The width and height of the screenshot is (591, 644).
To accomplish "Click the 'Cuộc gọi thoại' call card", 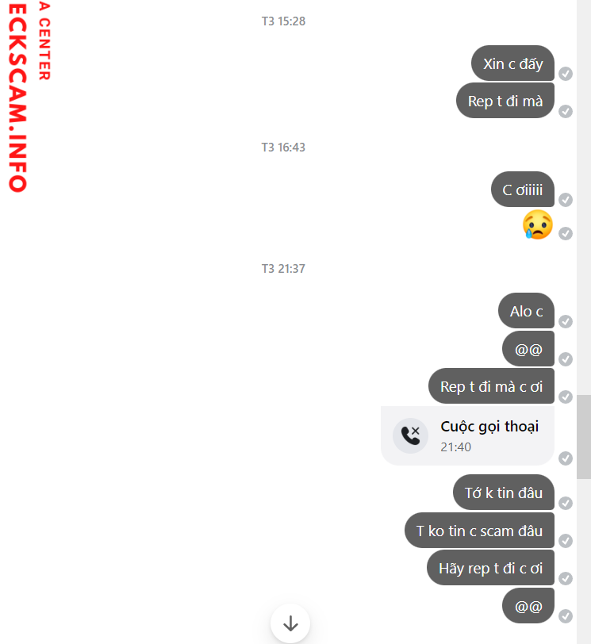I will [x=467, y=435].
